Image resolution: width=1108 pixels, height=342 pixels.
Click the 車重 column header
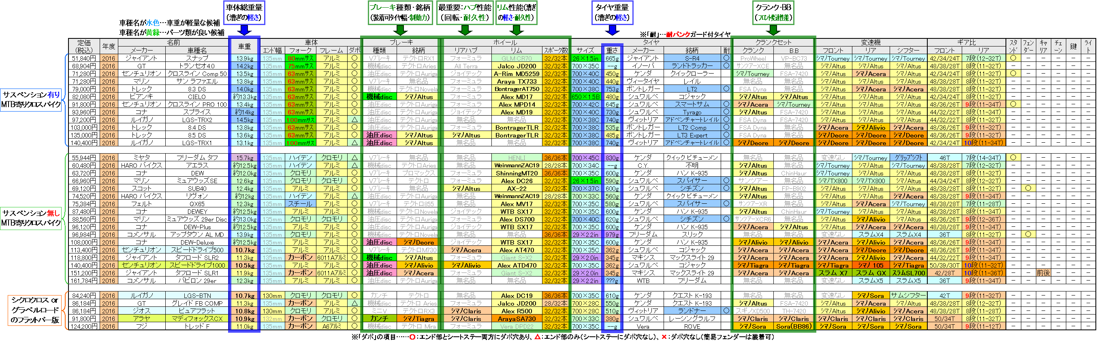coord(244,46)
